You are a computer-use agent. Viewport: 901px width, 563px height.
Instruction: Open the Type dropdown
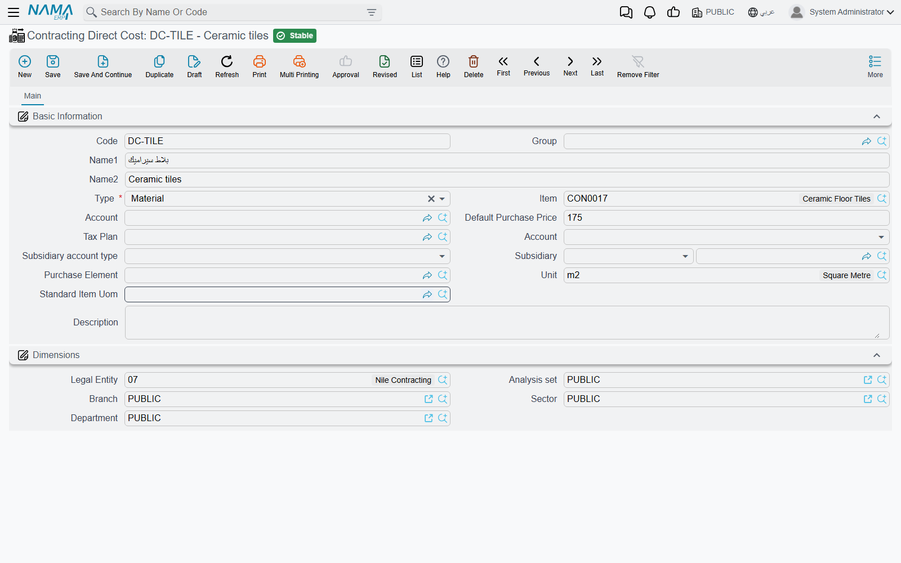click(442, 199)
